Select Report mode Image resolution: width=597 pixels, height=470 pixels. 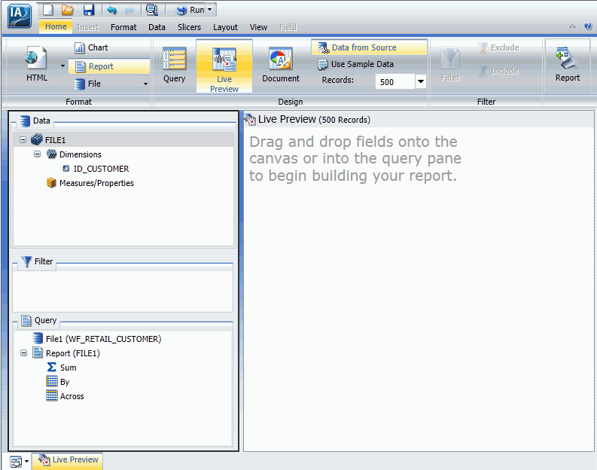109,66
